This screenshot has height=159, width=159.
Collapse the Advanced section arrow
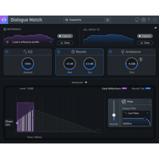pyautogui.click(x=86, y=82)
